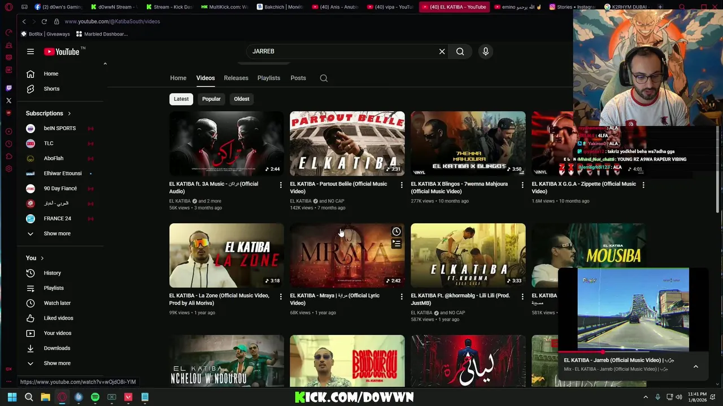Open the BotRix Giveaways bookmark
This screenshot has height=406, width=723.
[45, 34]
